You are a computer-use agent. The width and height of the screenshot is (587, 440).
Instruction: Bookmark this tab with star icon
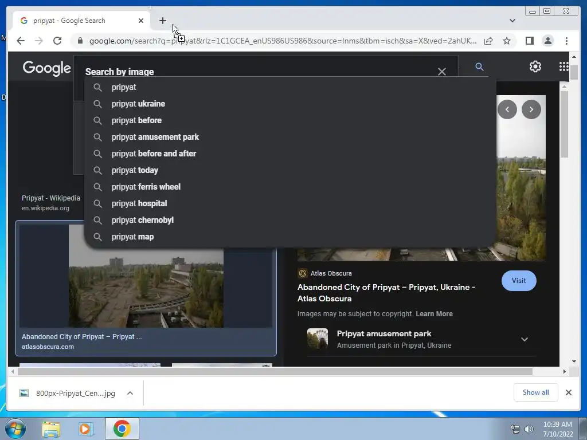pos(507,41)
